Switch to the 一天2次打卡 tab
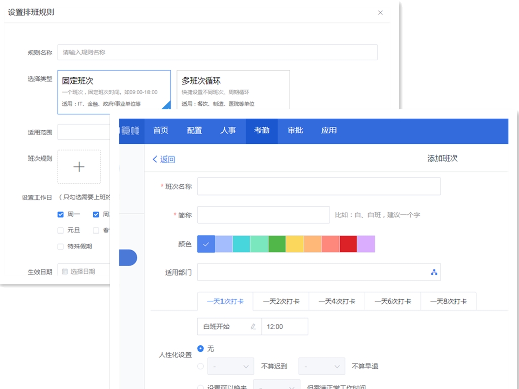This screenshot has height=389, width=519. pyautogui.click(x=281, y=301)
